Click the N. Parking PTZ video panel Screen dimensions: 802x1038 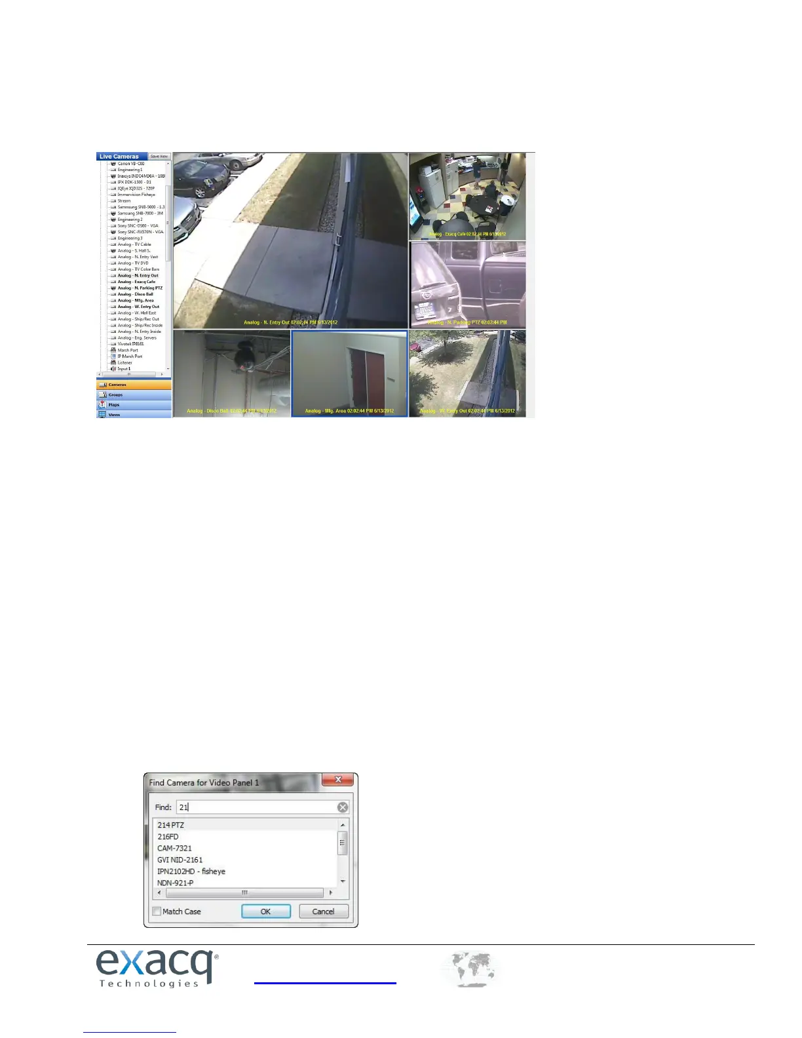468,284
